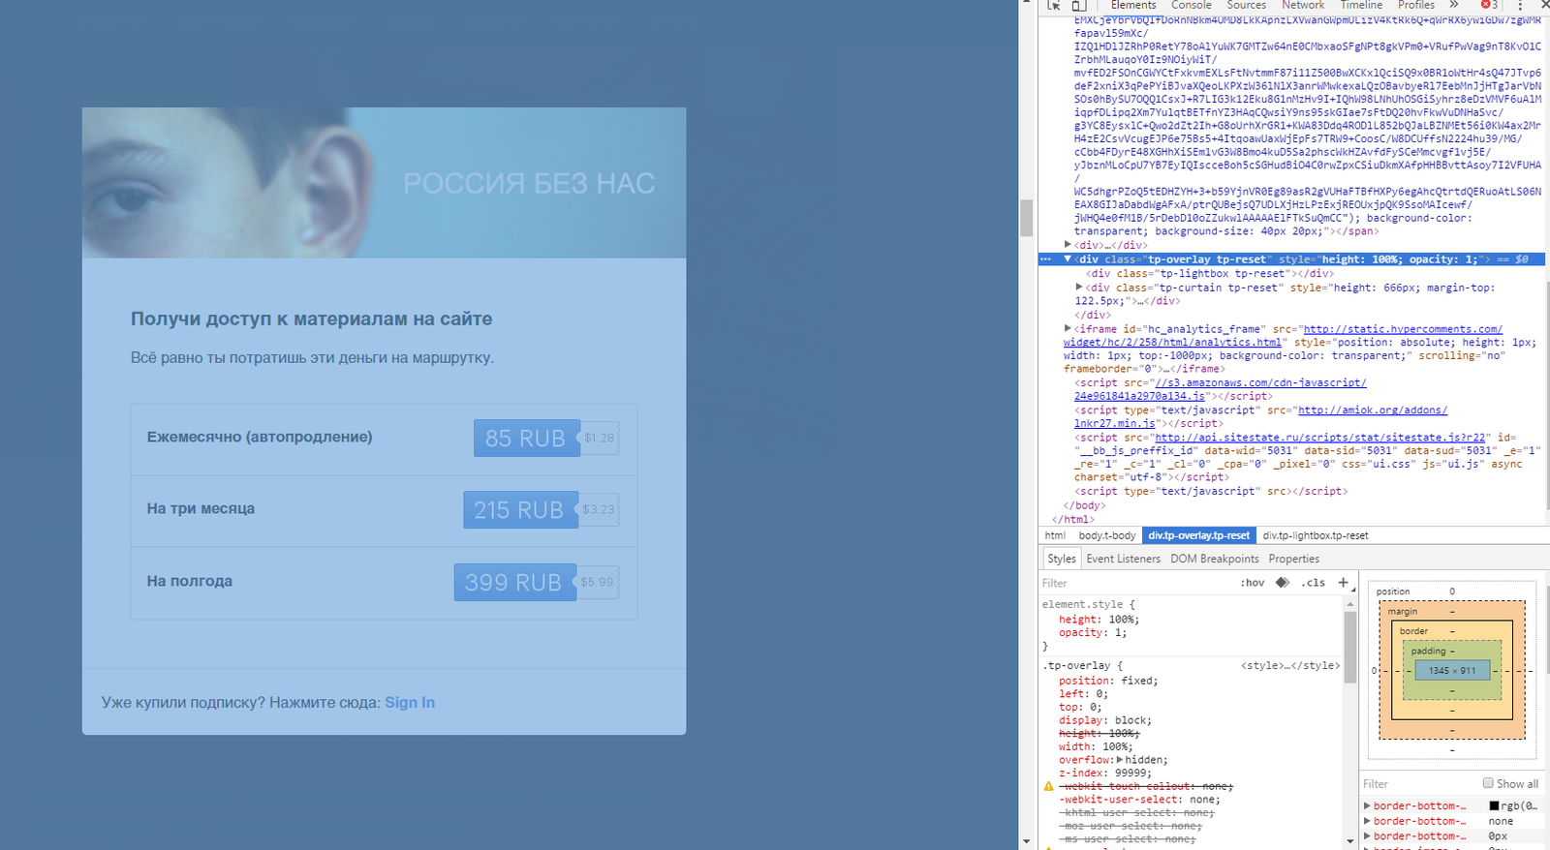
Task: Click the Styles filter input field
Action: (1133, 583)
